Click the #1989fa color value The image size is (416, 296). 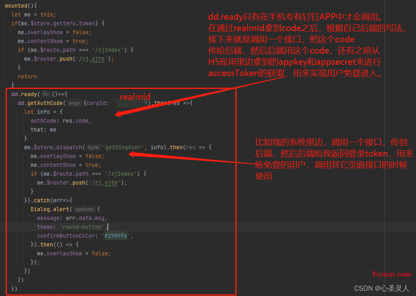click(116, 236)
